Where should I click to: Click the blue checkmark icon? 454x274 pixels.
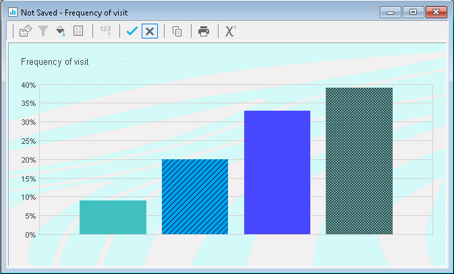coord(132,30)
